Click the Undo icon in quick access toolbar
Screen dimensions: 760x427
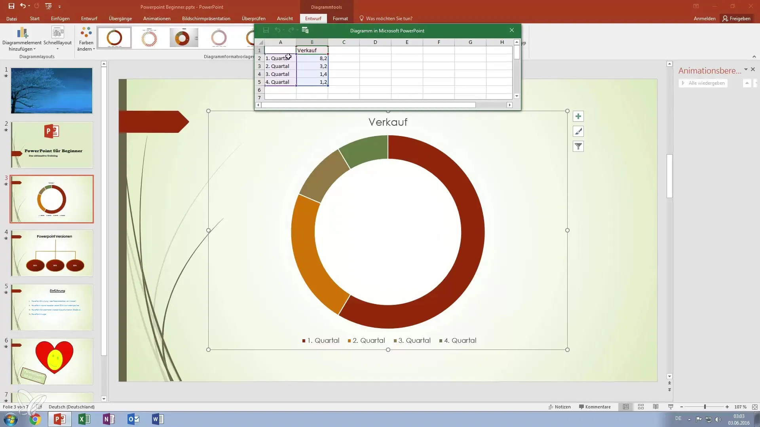pos(23,6)
